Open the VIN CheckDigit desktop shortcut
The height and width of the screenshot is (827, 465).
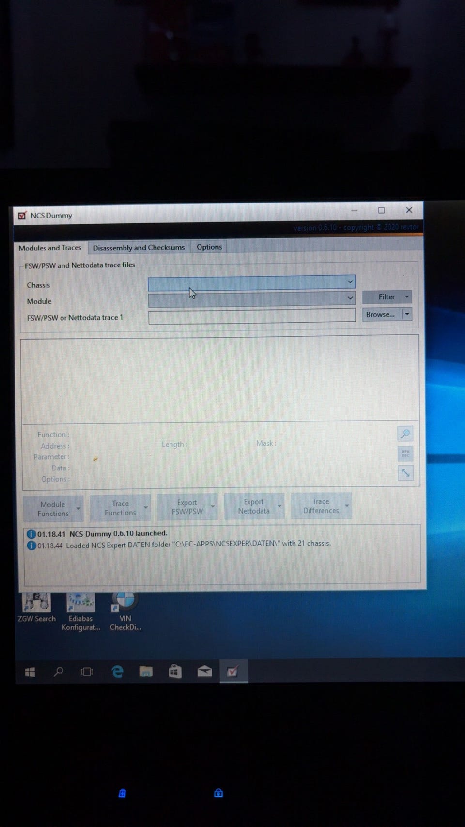pos(125,612)
